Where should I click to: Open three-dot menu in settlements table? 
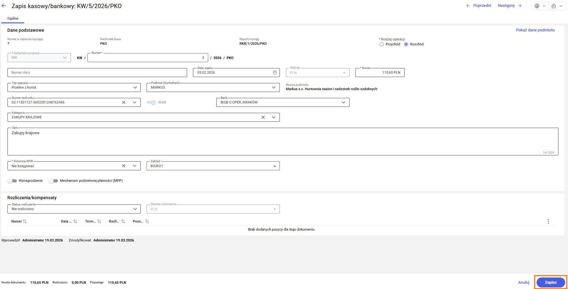(548, 222)
